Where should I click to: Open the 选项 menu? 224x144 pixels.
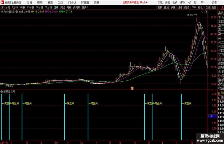(182, 2)
